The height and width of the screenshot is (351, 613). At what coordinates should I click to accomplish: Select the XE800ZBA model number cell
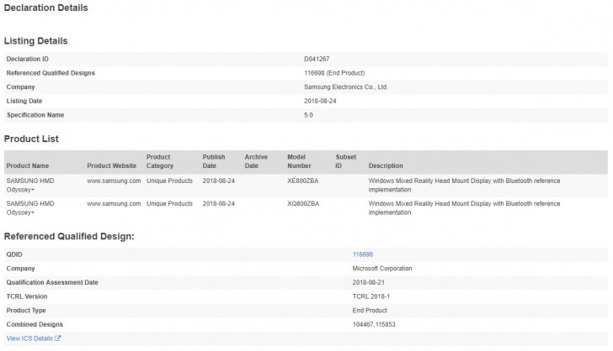[303, 181]
